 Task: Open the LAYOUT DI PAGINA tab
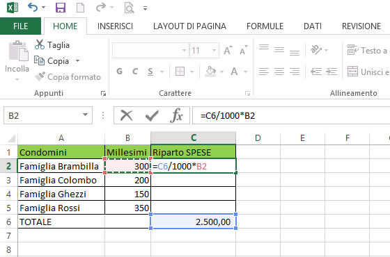coord(189,26)
